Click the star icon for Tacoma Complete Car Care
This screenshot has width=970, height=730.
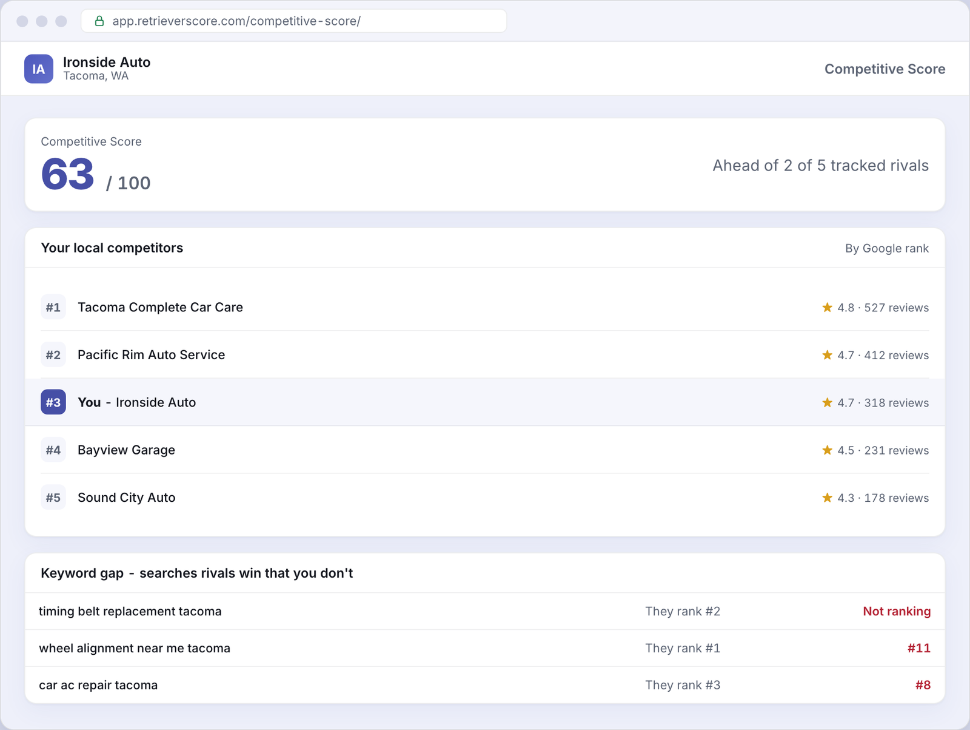827,307
